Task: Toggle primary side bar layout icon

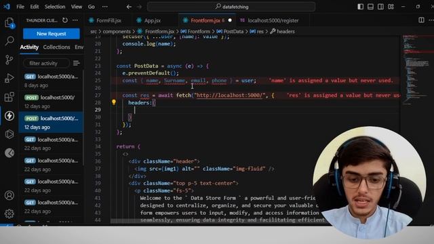Action: click(x=360, y=7)
